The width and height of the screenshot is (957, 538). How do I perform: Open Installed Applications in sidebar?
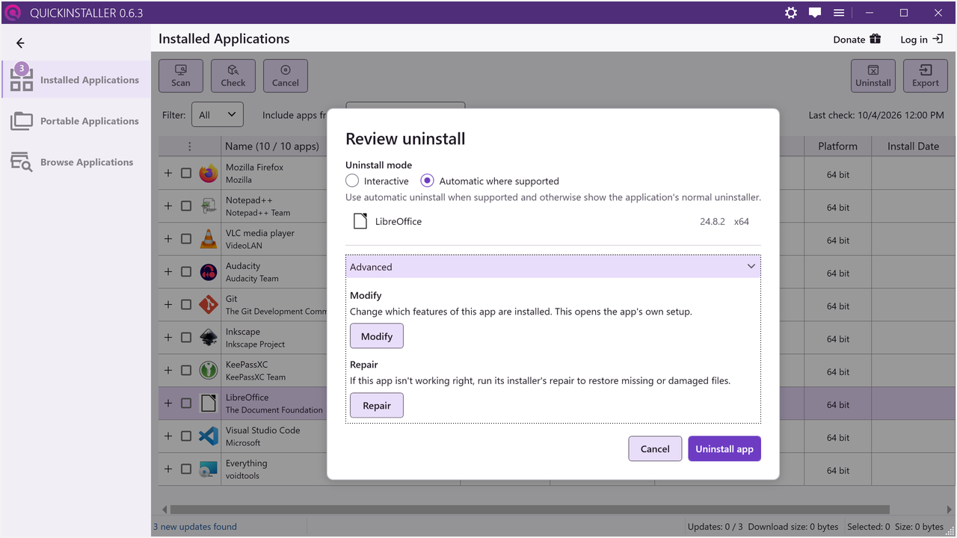click(x=76, y=80)
